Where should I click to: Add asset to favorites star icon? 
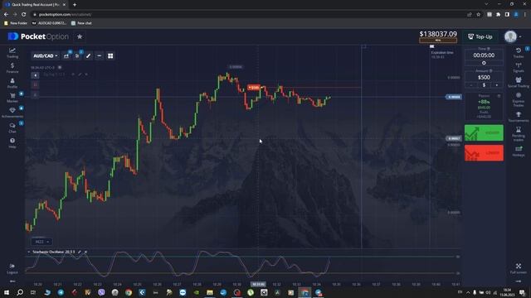(x=80, y=36)
